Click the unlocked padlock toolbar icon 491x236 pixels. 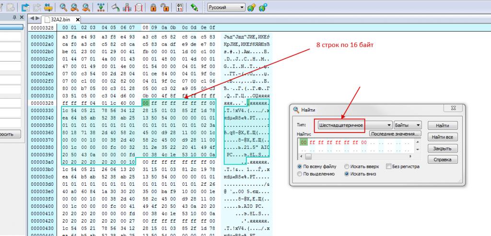coord(164,7)
